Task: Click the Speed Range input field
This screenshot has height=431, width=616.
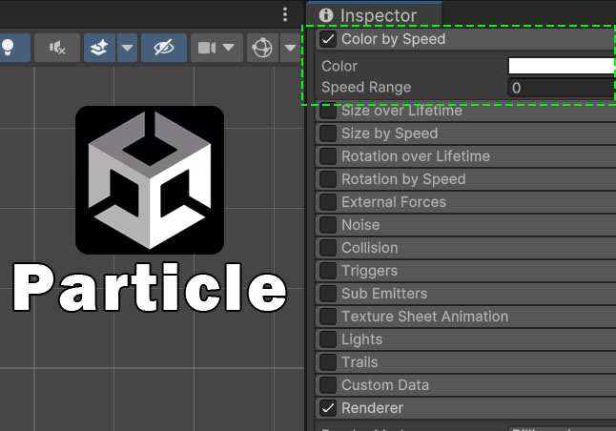Action: (561, 88)
